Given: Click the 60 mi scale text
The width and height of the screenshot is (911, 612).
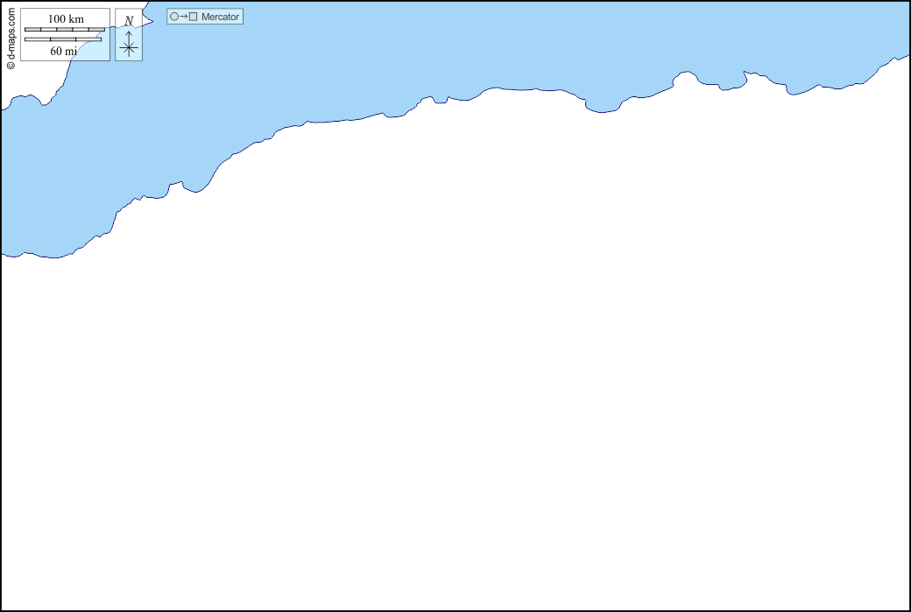Looking at the screenshot, I should pyautogui.click(x=63, y=51).
